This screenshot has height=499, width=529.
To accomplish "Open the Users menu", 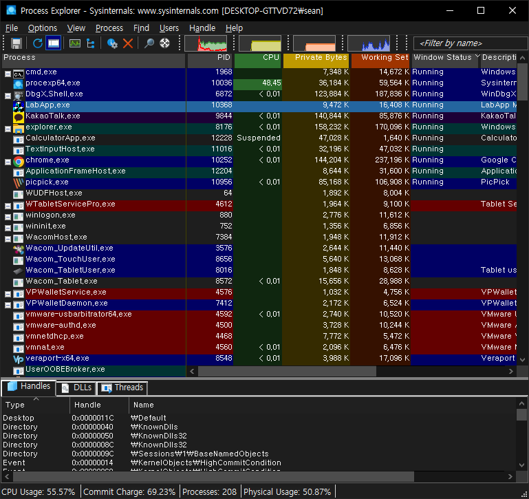I will tap(169, 28).
